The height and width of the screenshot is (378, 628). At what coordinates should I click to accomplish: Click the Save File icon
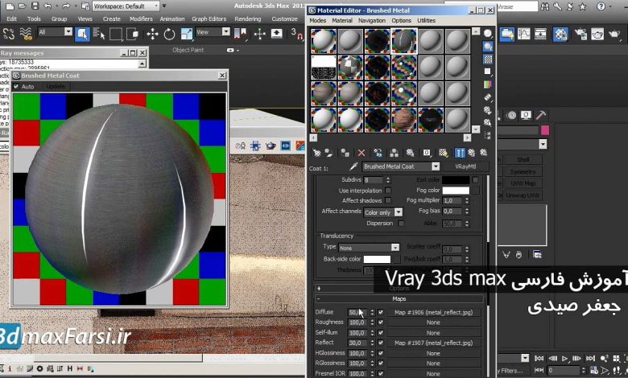click(x=35, y=6)
